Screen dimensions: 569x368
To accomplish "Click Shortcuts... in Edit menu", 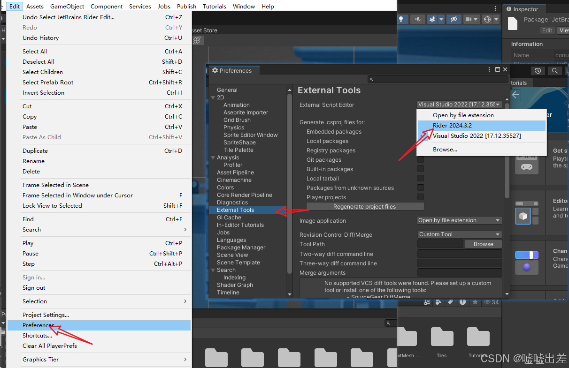I will click(99, 336).
